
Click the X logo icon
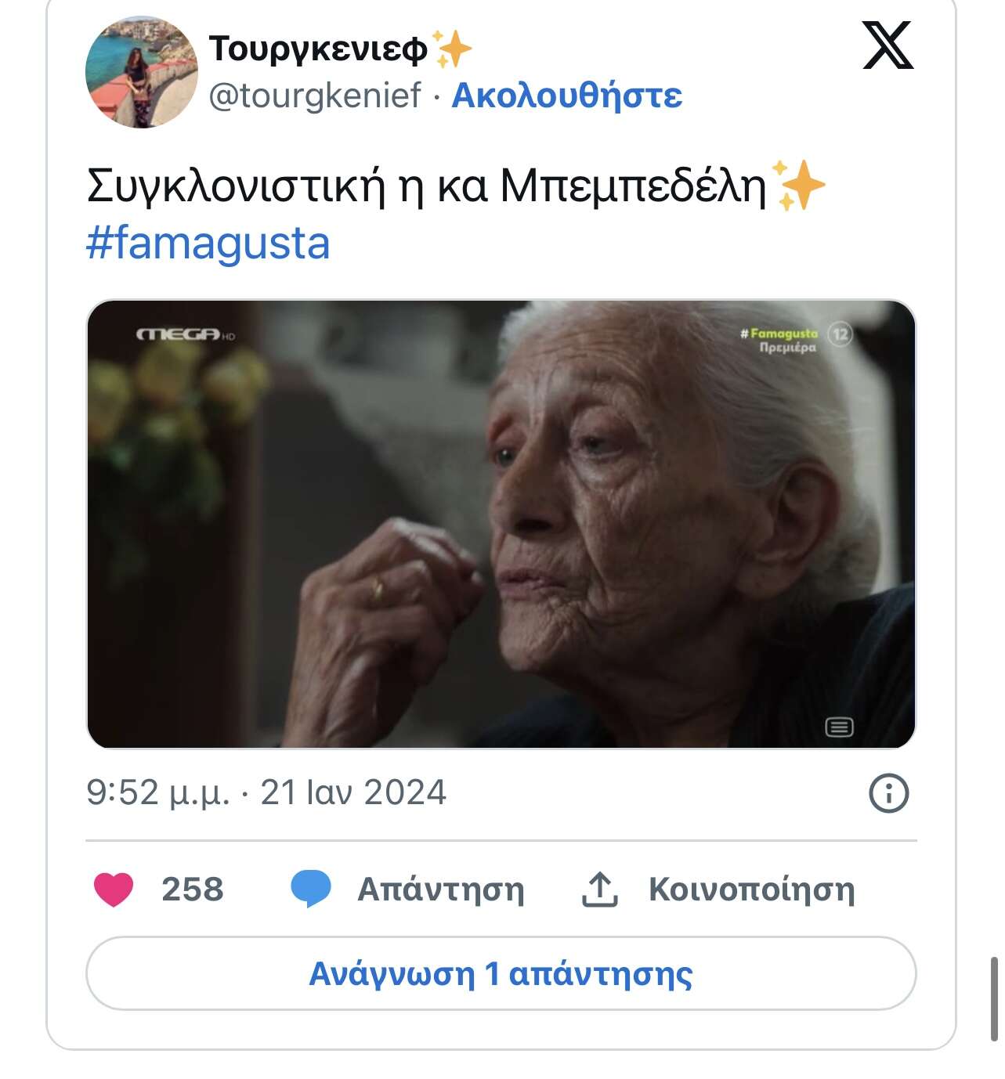888,45
